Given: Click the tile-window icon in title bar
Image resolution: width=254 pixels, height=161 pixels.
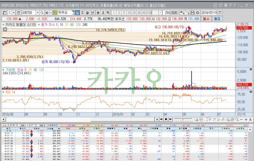Looking at the screenshot, I should point(215,5).
